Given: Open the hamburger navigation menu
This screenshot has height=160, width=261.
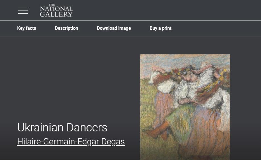Looking at the screenshot, I should [x=23, y=10].
